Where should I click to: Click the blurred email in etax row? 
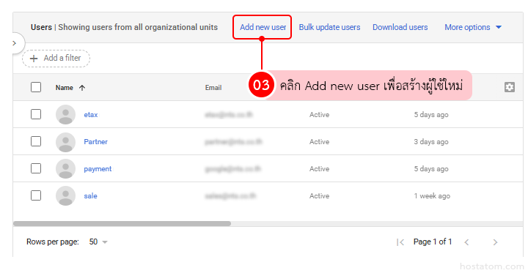pyautogui.click(x=229, y=115)
